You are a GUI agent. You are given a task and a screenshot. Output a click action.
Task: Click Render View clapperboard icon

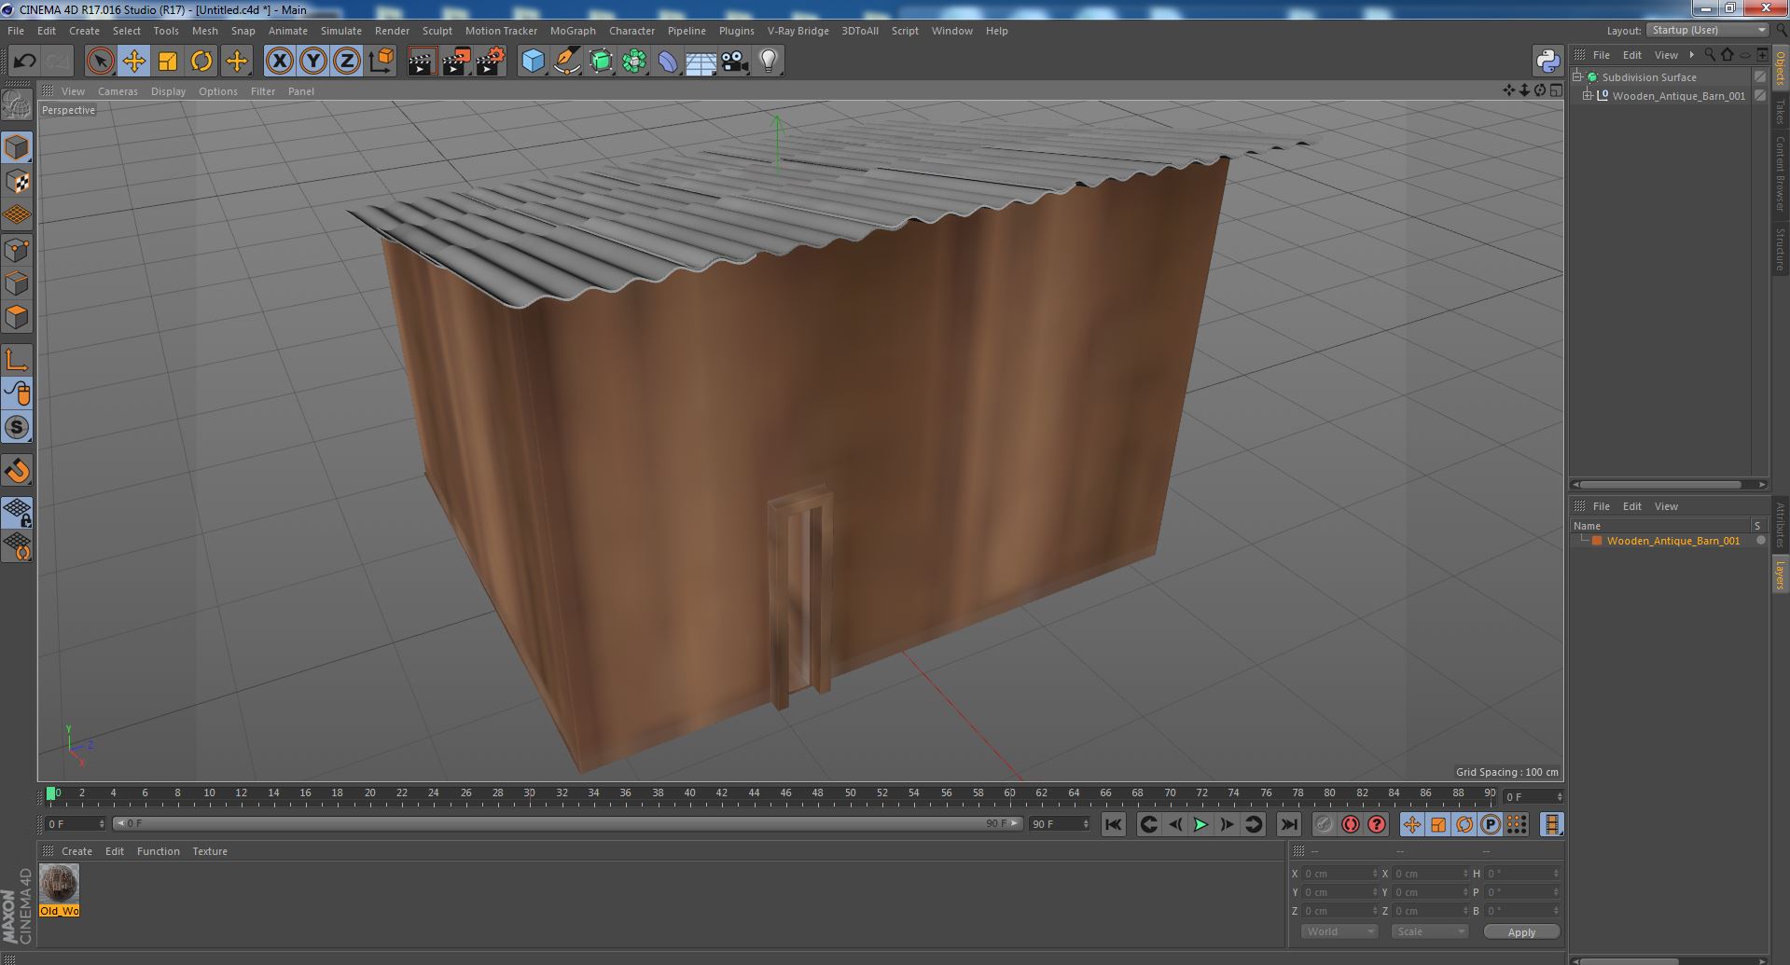[422, 62]
